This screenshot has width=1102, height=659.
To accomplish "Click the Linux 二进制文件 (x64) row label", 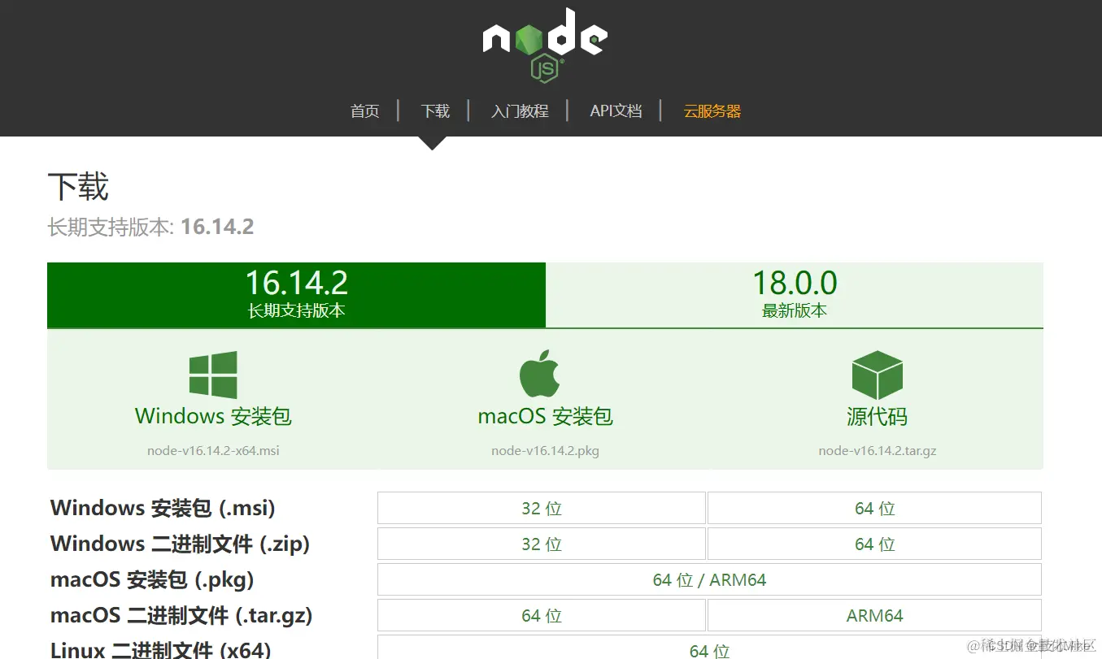I will point(161,649).
